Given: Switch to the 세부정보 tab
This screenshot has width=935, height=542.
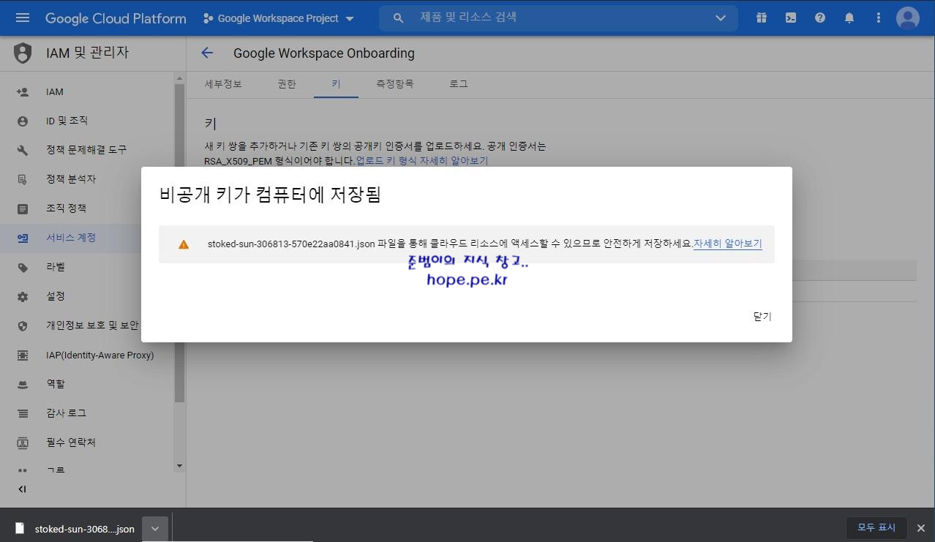Looking at the screenshot, I should tap(223, 84).
